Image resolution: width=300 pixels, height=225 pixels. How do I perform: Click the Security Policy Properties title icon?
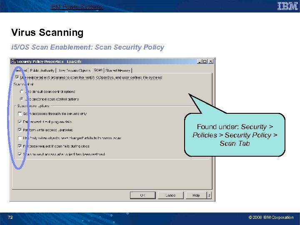coord(13,61)
